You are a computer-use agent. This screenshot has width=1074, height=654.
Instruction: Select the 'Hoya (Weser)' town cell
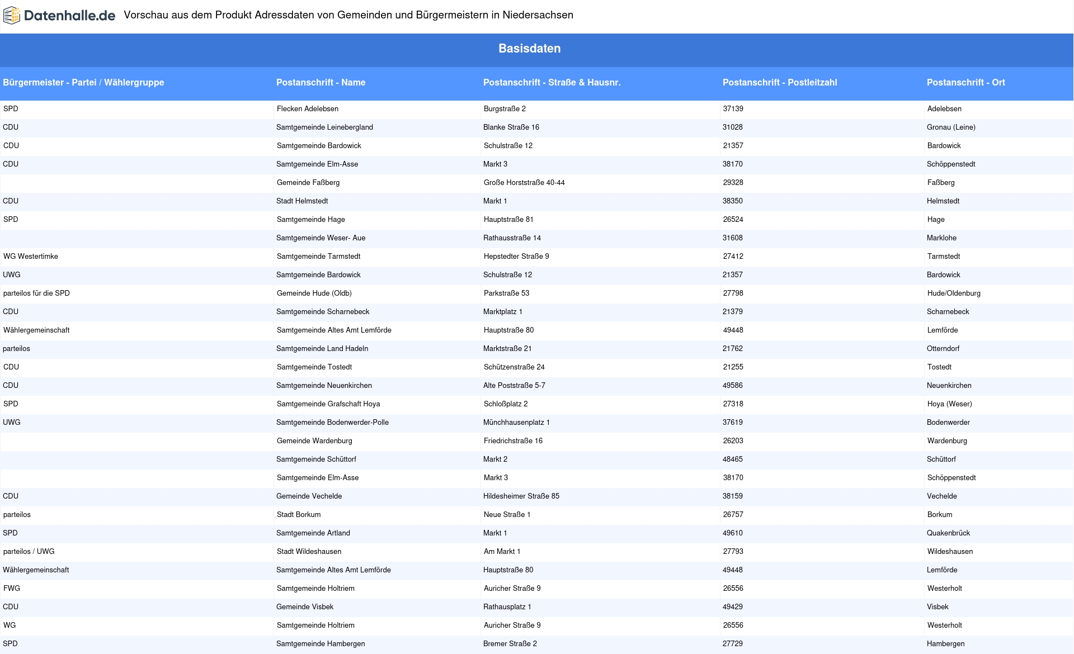coord(999,404)
